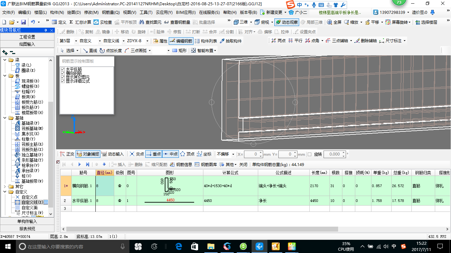Screen dimensions: 451x253
Task: Click the X coordinate input field
Action: tap(253, 154)
